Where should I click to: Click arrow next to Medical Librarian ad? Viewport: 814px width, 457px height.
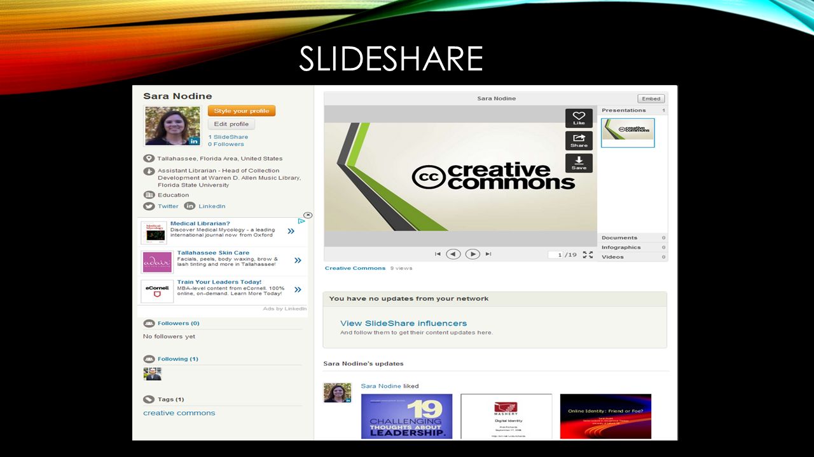point(291,231)
